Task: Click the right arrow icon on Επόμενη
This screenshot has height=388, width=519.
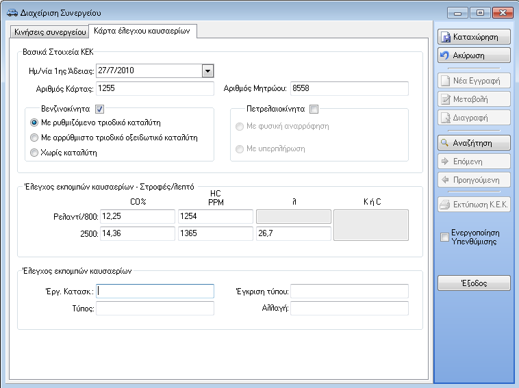Action: click(445, 161)
